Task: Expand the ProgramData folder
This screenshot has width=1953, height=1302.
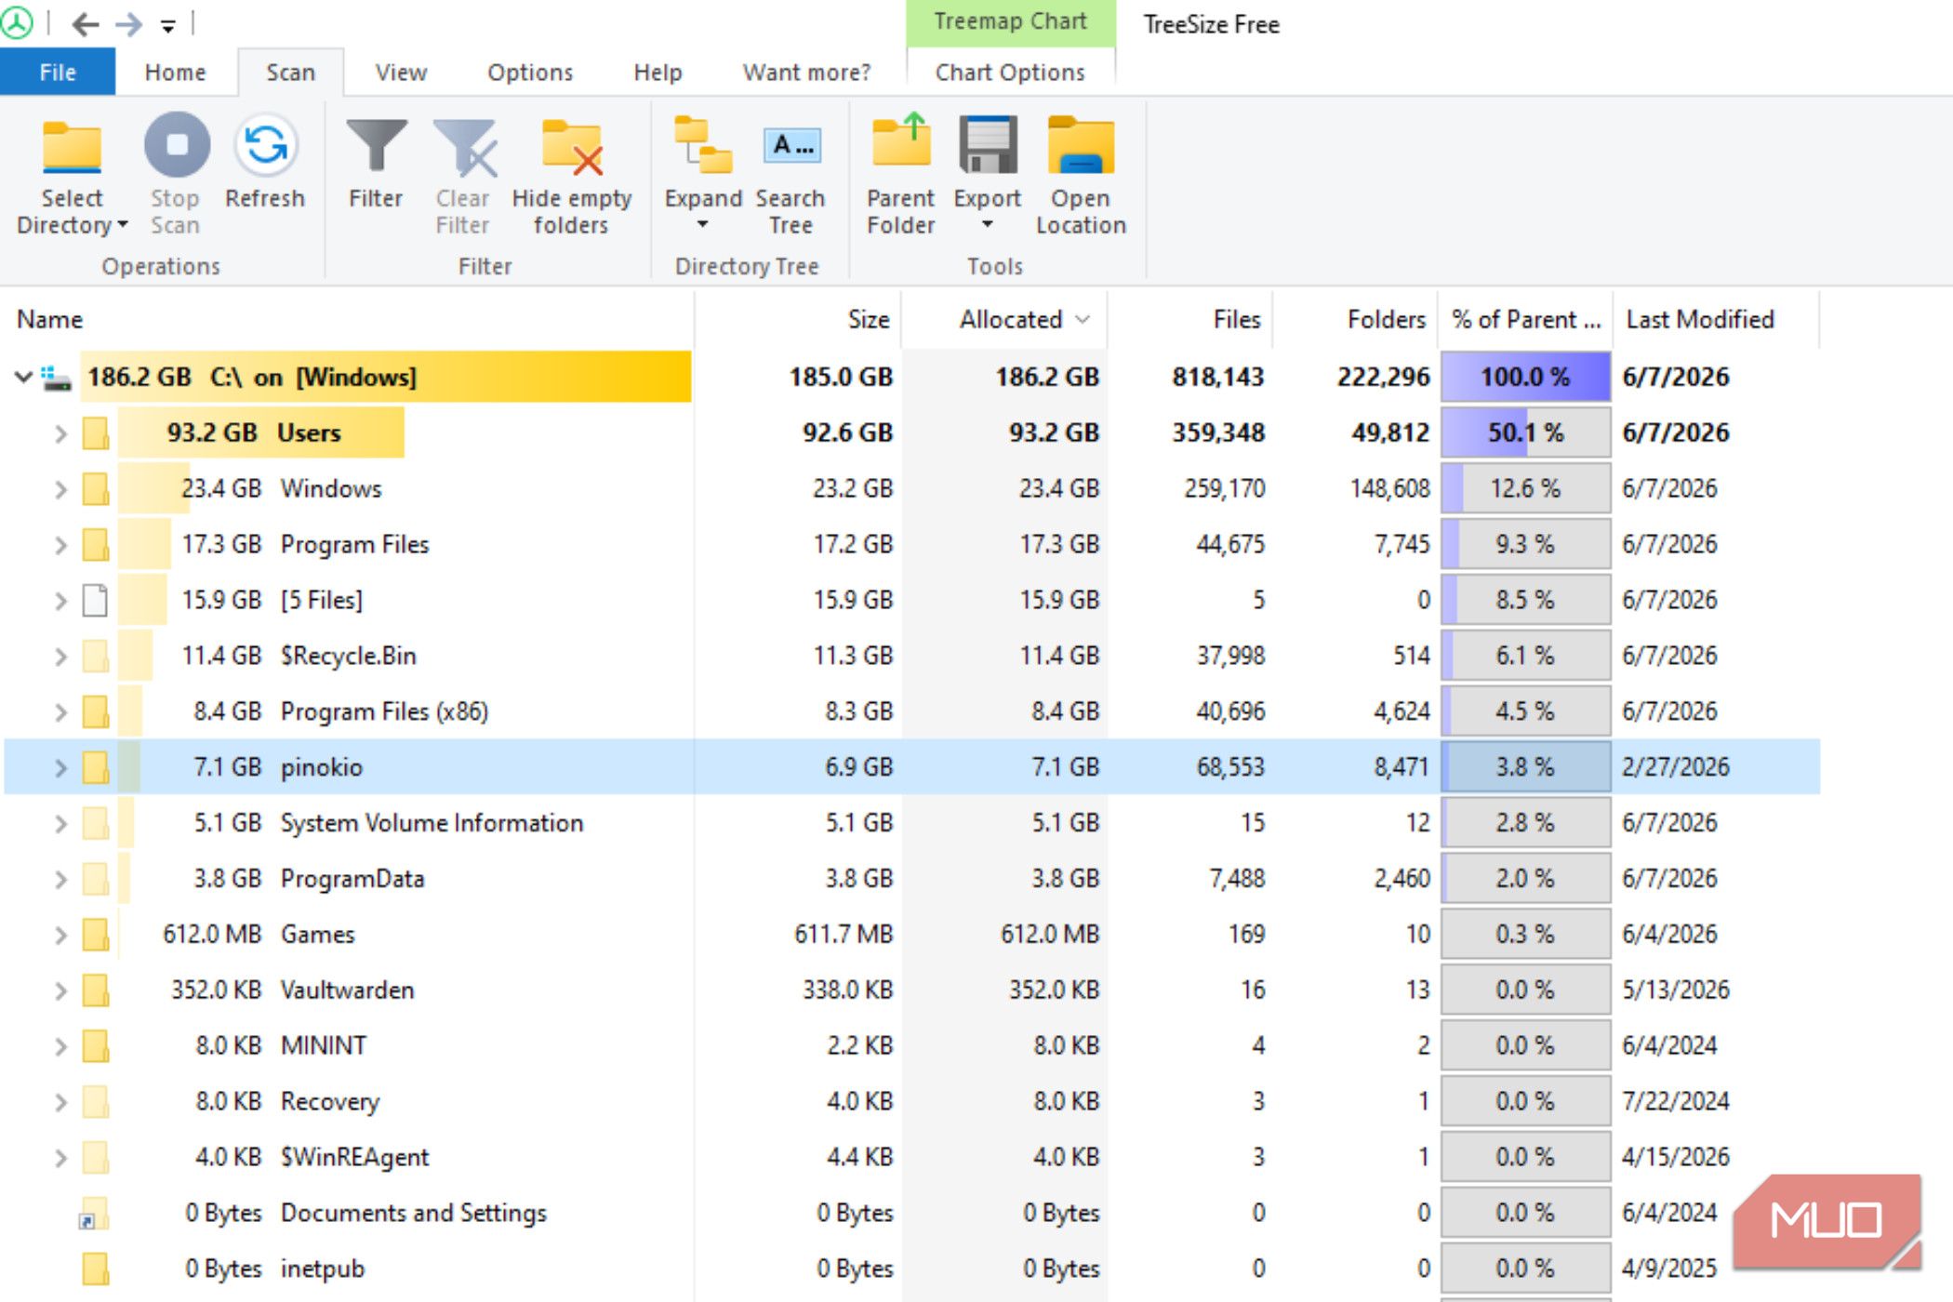Action: pos(60,880)
